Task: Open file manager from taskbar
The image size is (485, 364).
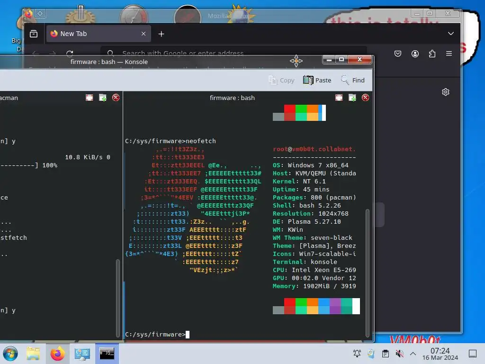Action: (x=33, y=354)
